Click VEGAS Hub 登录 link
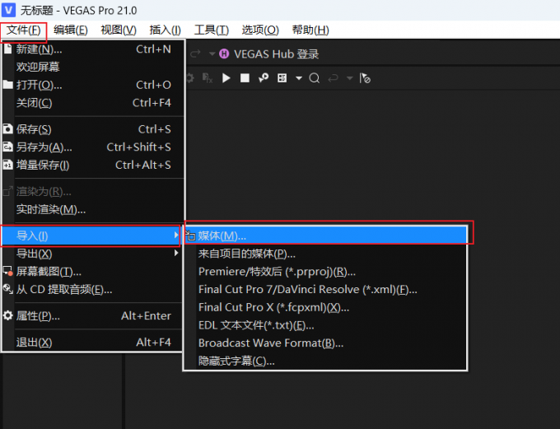Viewport: 560px width, 429px height. (x=276, y=54)
